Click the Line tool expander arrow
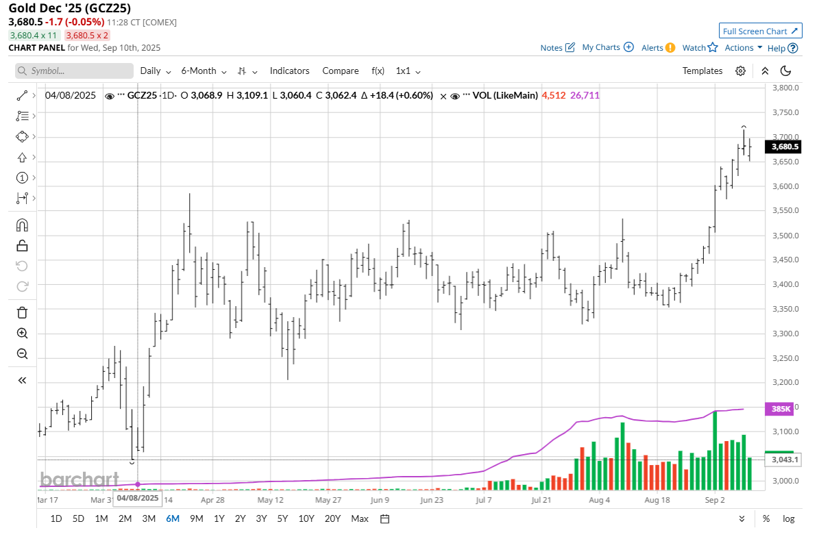This screenshot has height=539, width=819. (34, 95)
